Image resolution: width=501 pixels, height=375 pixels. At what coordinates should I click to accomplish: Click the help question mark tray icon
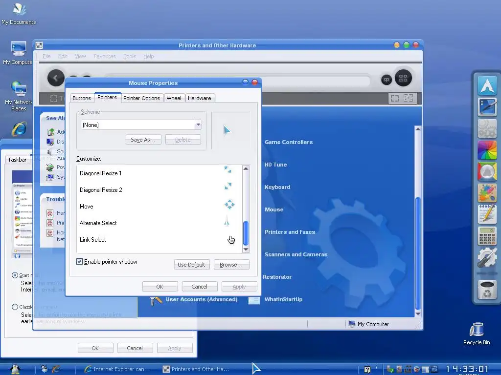click(x=367, y=370)
